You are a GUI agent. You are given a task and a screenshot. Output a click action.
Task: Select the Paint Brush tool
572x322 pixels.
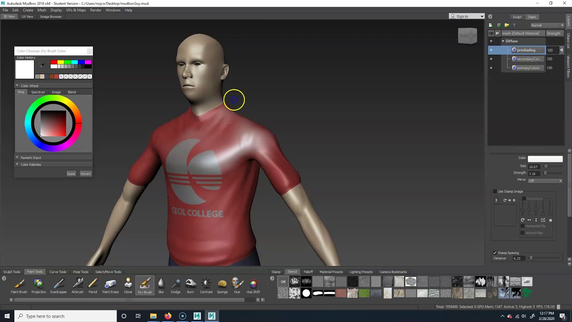click(19, 286)
